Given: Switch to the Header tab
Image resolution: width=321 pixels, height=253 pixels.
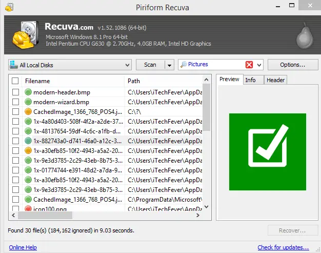Looking at the screenshot, I should click(275, 80).
